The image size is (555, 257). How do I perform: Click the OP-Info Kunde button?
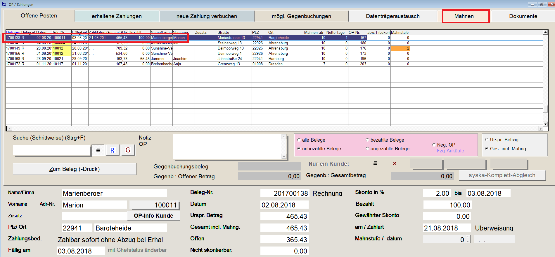[153, 216]
